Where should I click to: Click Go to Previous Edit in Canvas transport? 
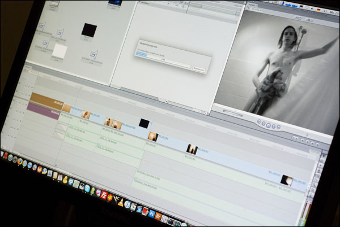click(259, 121)
